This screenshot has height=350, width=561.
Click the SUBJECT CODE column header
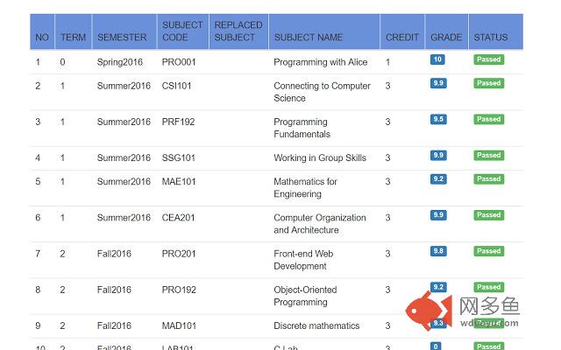click(183, 31)
